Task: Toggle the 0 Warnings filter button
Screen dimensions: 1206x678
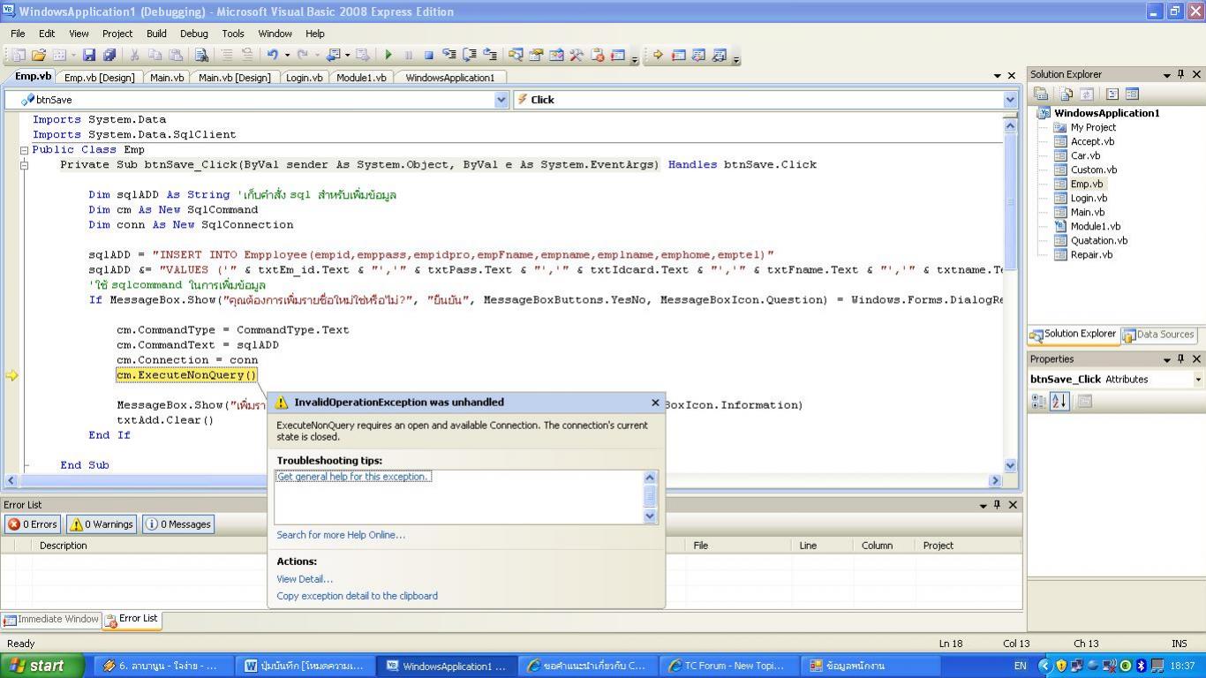Action: point(102,524)
